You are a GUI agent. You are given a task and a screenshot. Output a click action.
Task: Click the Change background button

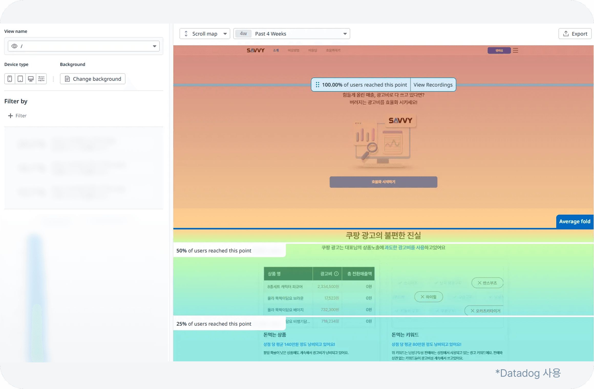click(x=93, y=79)
